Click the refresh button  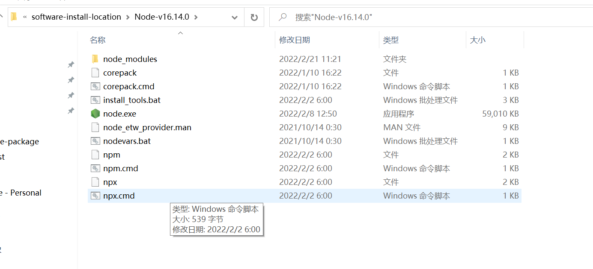click(x=254, y=17)
